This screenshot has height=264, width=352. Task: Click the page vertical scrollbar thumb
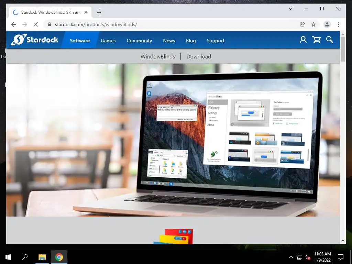coord(343,49)
